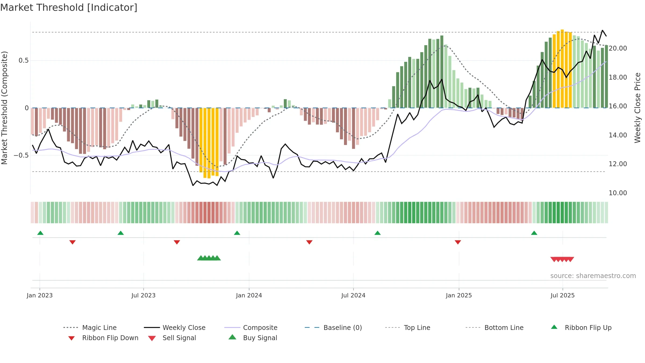645x363 pixels.
Task: Click the 12.00 price tick on right axis
Action: tap(618, 164)
